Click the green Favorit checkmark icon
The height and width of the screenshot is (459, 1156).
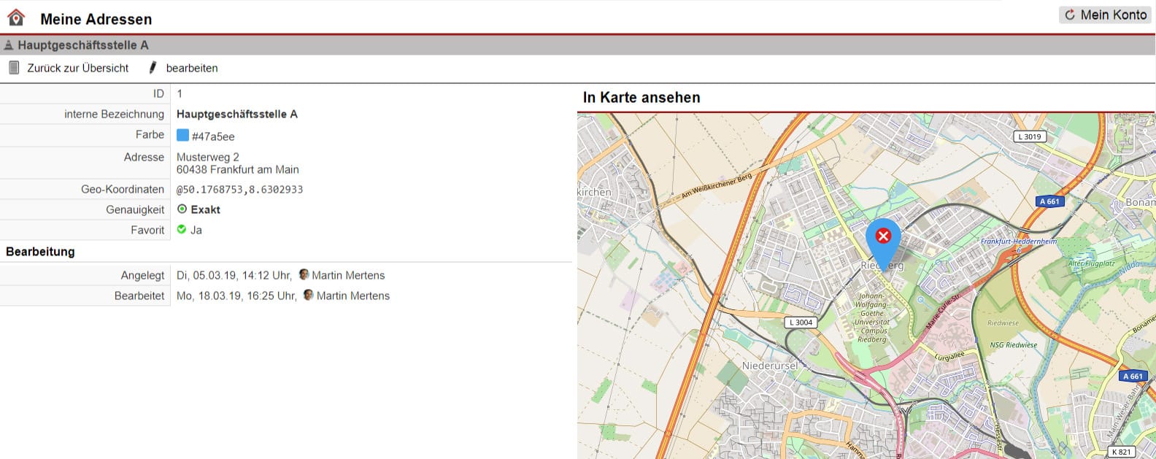[182, 230]
